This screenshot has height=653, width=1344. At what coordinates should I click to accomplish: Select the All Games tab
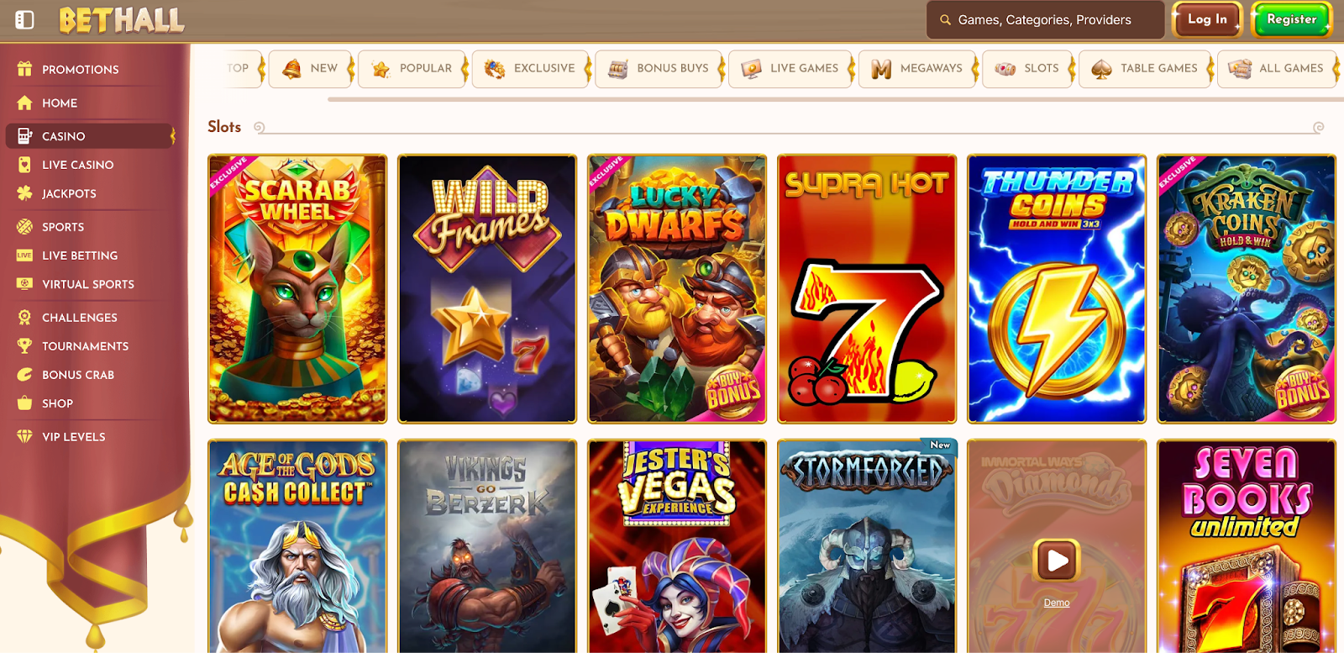tap(1278, 68)
